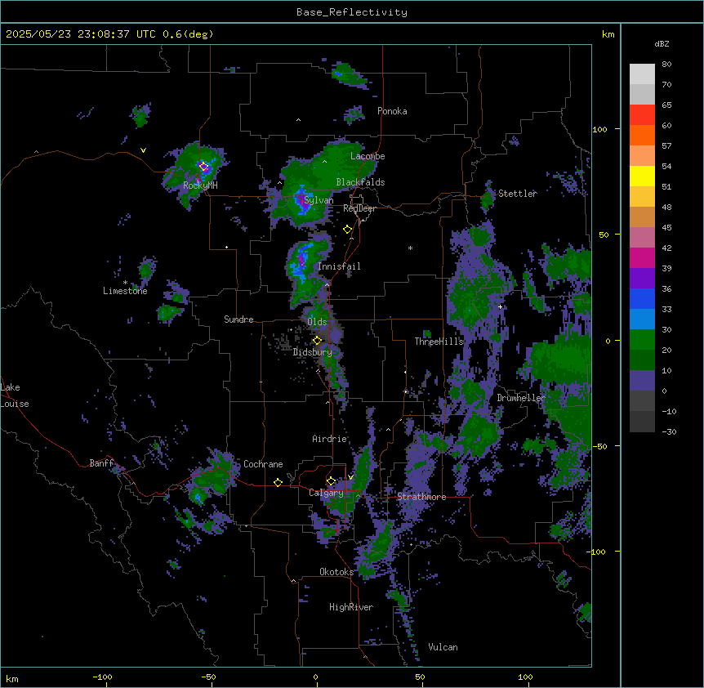
Task: Click the white asterisk above Limestone label
Action: click(125, 283)
